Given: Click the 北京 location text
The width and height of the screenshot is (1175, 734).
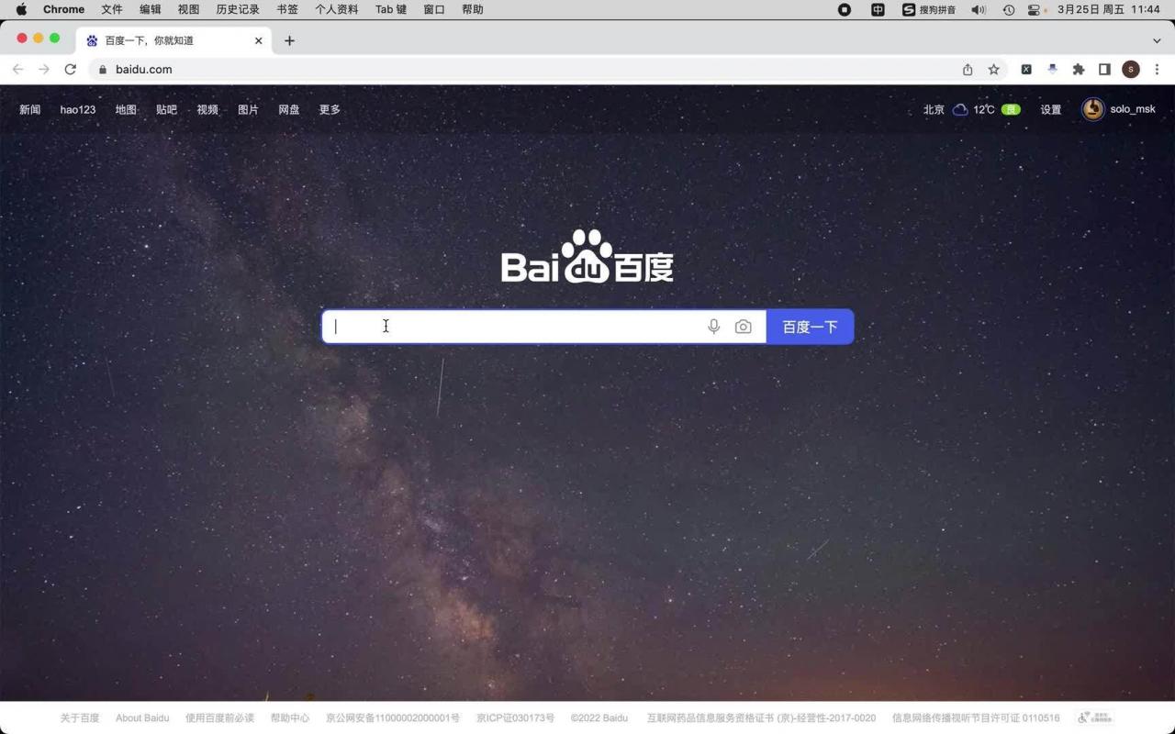Looking at the screenshot, I should [934, 109].
